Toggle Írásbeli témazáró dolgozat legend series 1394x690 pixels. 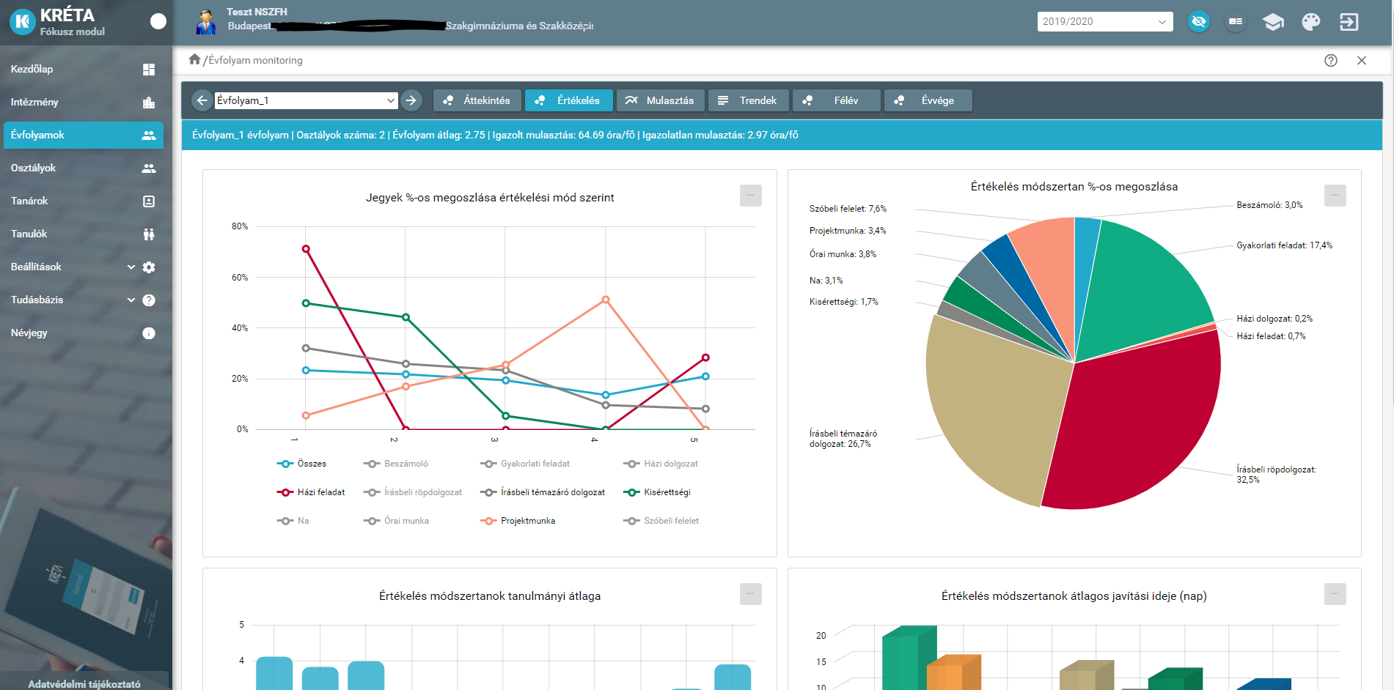pos(543,492)
